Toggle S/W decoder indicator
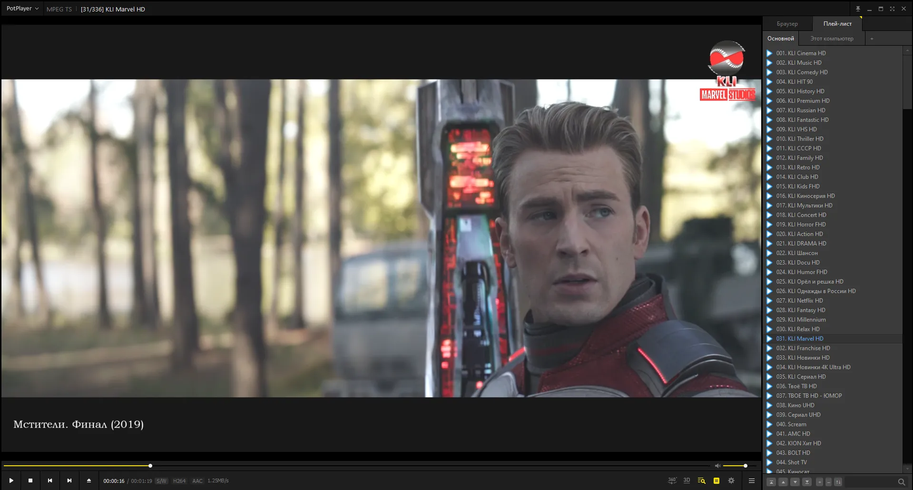The image size is (913, 490). [161, 481]
